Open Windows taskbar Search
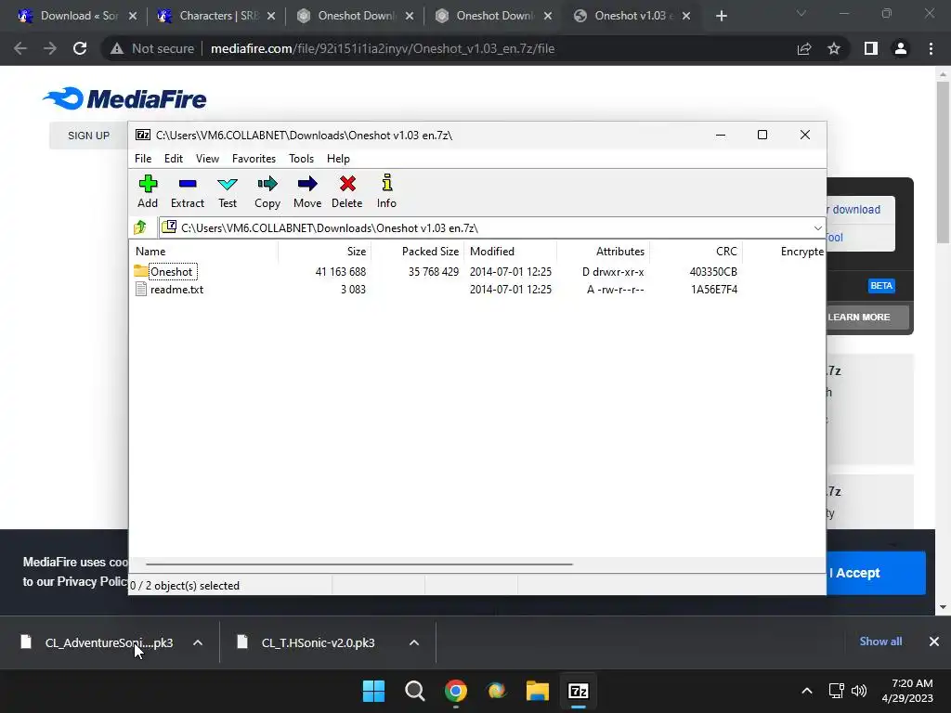The image size is (951, 713). [415, 691]
